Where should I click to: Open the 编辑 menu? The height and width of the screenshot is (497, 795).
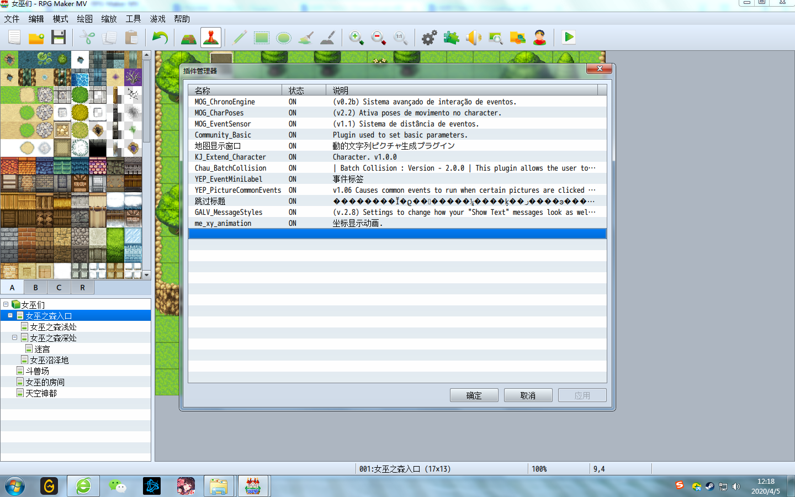[x=36, y=19]
